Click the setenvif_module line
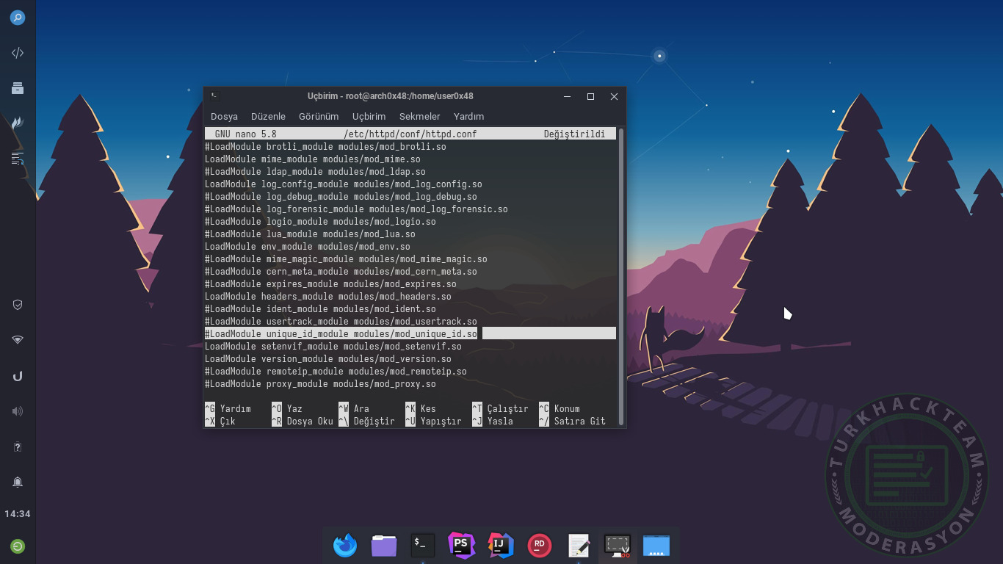Viewport: 1003px width, 564px height. [333, 346]
